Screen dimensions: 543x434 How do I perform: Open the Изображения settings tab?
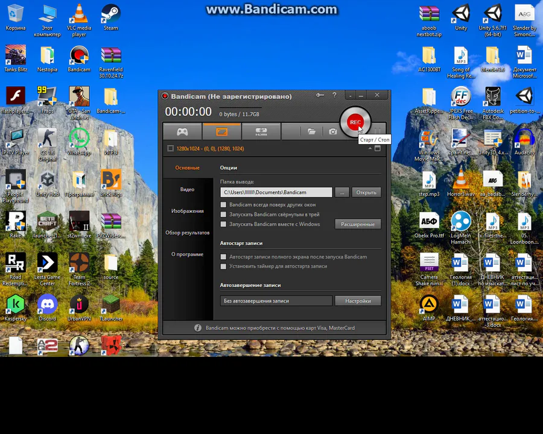pyautogui.click(x=188, y=211)
